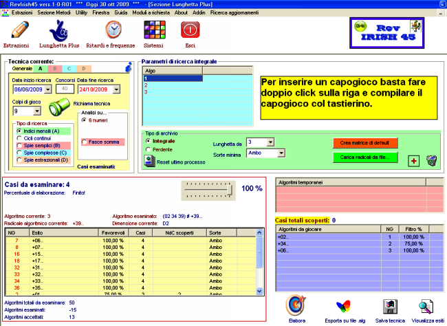Select the 6 numeri analysis option
This screenshot has height=326, width=447.
tap(84, 120)
